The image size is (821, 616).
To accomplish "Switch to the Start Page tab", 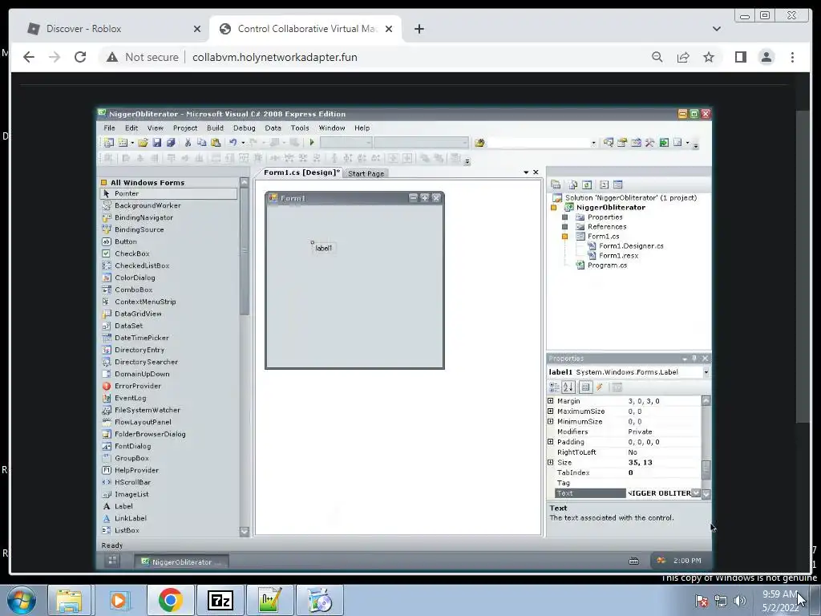I will [366, 173].
